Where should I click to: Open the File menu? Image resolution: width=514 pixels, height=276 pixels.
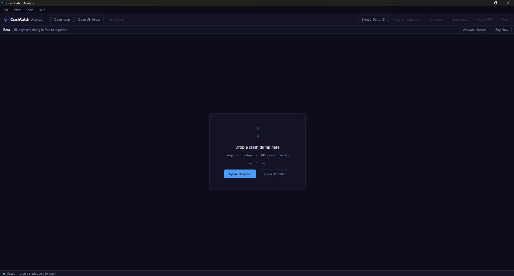click(6, 10)
